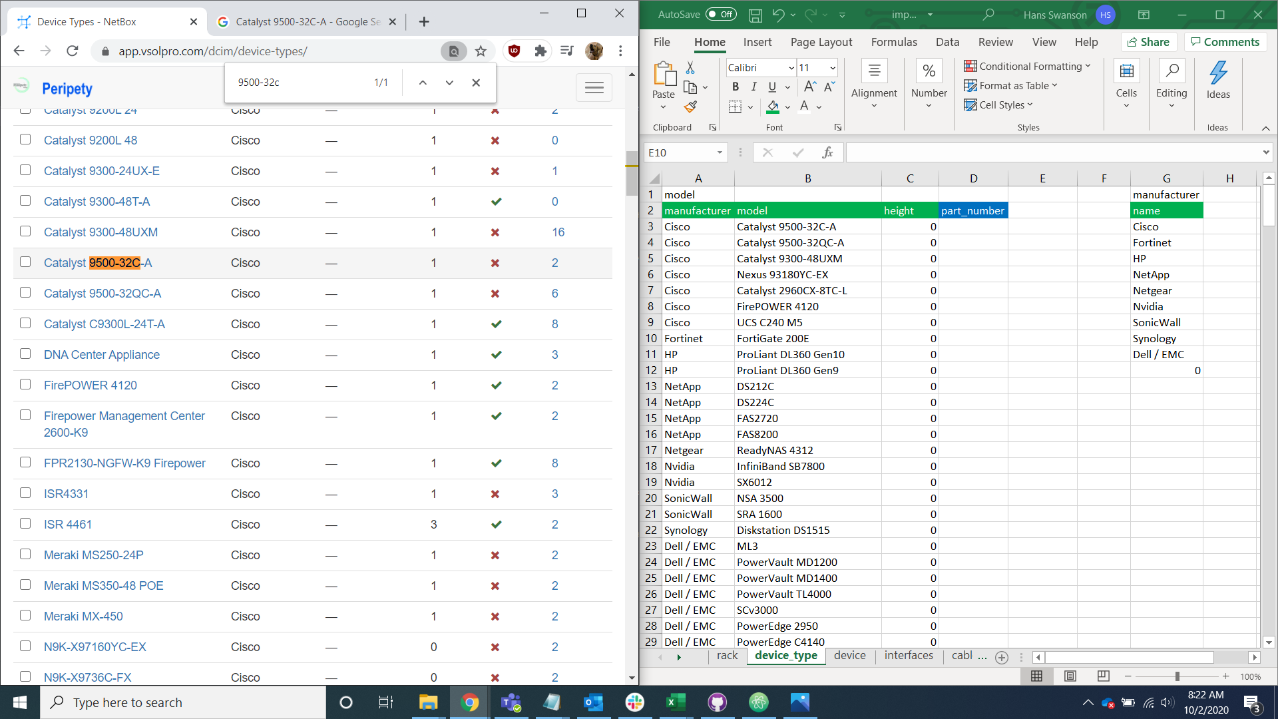Expand the Alignment group dropdown

point(874,105)
